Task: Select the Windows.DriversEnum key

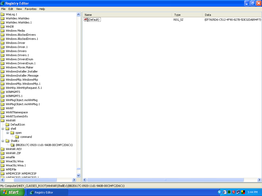Action: point(19,59)
